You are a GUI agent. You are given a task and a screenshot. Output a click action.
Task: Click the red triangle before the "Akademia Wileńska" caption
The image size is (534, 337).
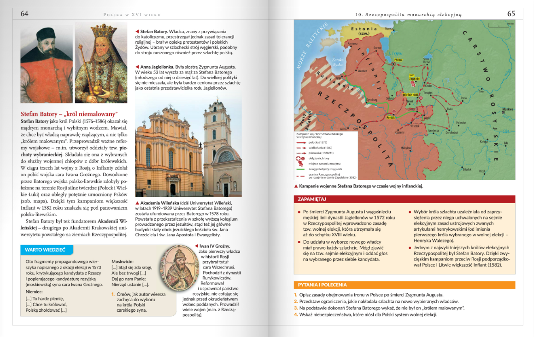(137, 203)
